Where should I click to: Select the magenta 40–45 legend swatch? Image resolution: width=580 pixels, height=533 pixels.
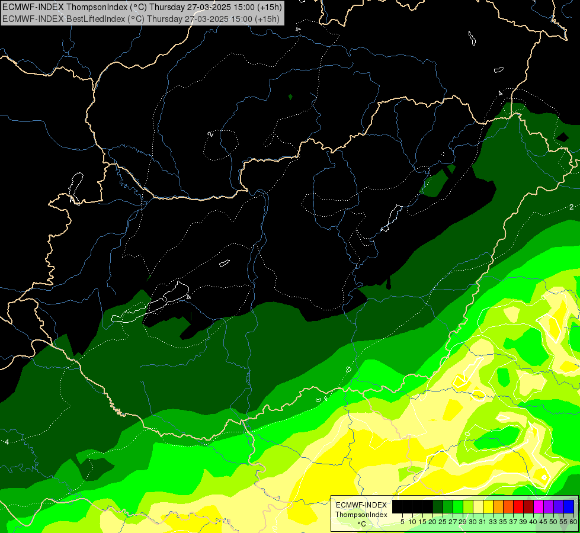tap(539, 506)
